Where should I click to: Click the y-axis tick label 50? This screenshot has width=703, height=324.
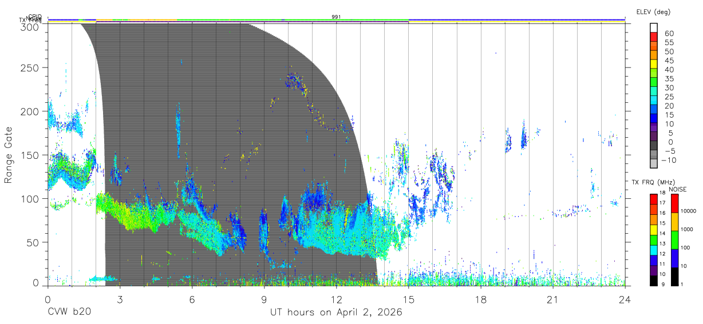pos(33,242)
